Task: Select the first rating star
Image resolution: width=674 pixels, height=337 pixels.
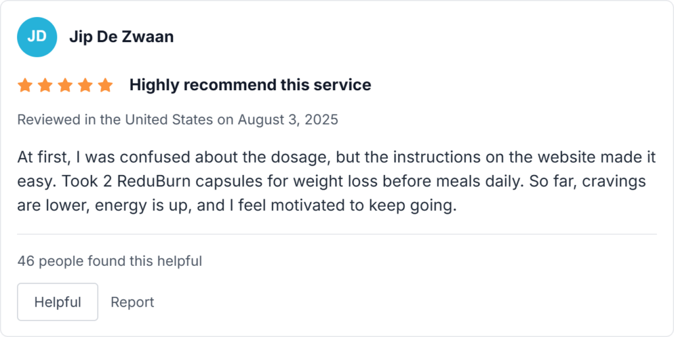Action: 25,85
